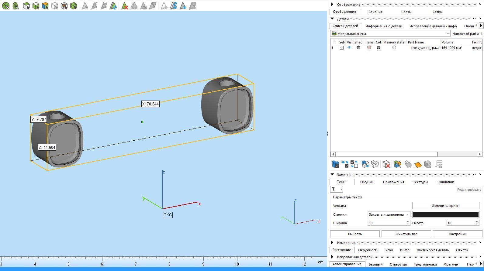Click the red-centered cube selection tool
The height and width of the screenshot is (271, 484).
pos(64,6)
